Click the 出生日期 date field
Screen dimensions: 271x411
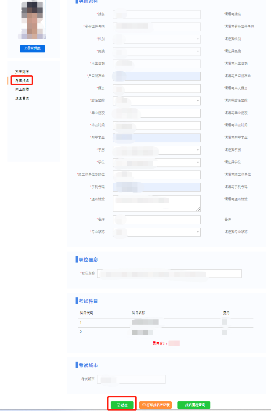tap(156, 64)
